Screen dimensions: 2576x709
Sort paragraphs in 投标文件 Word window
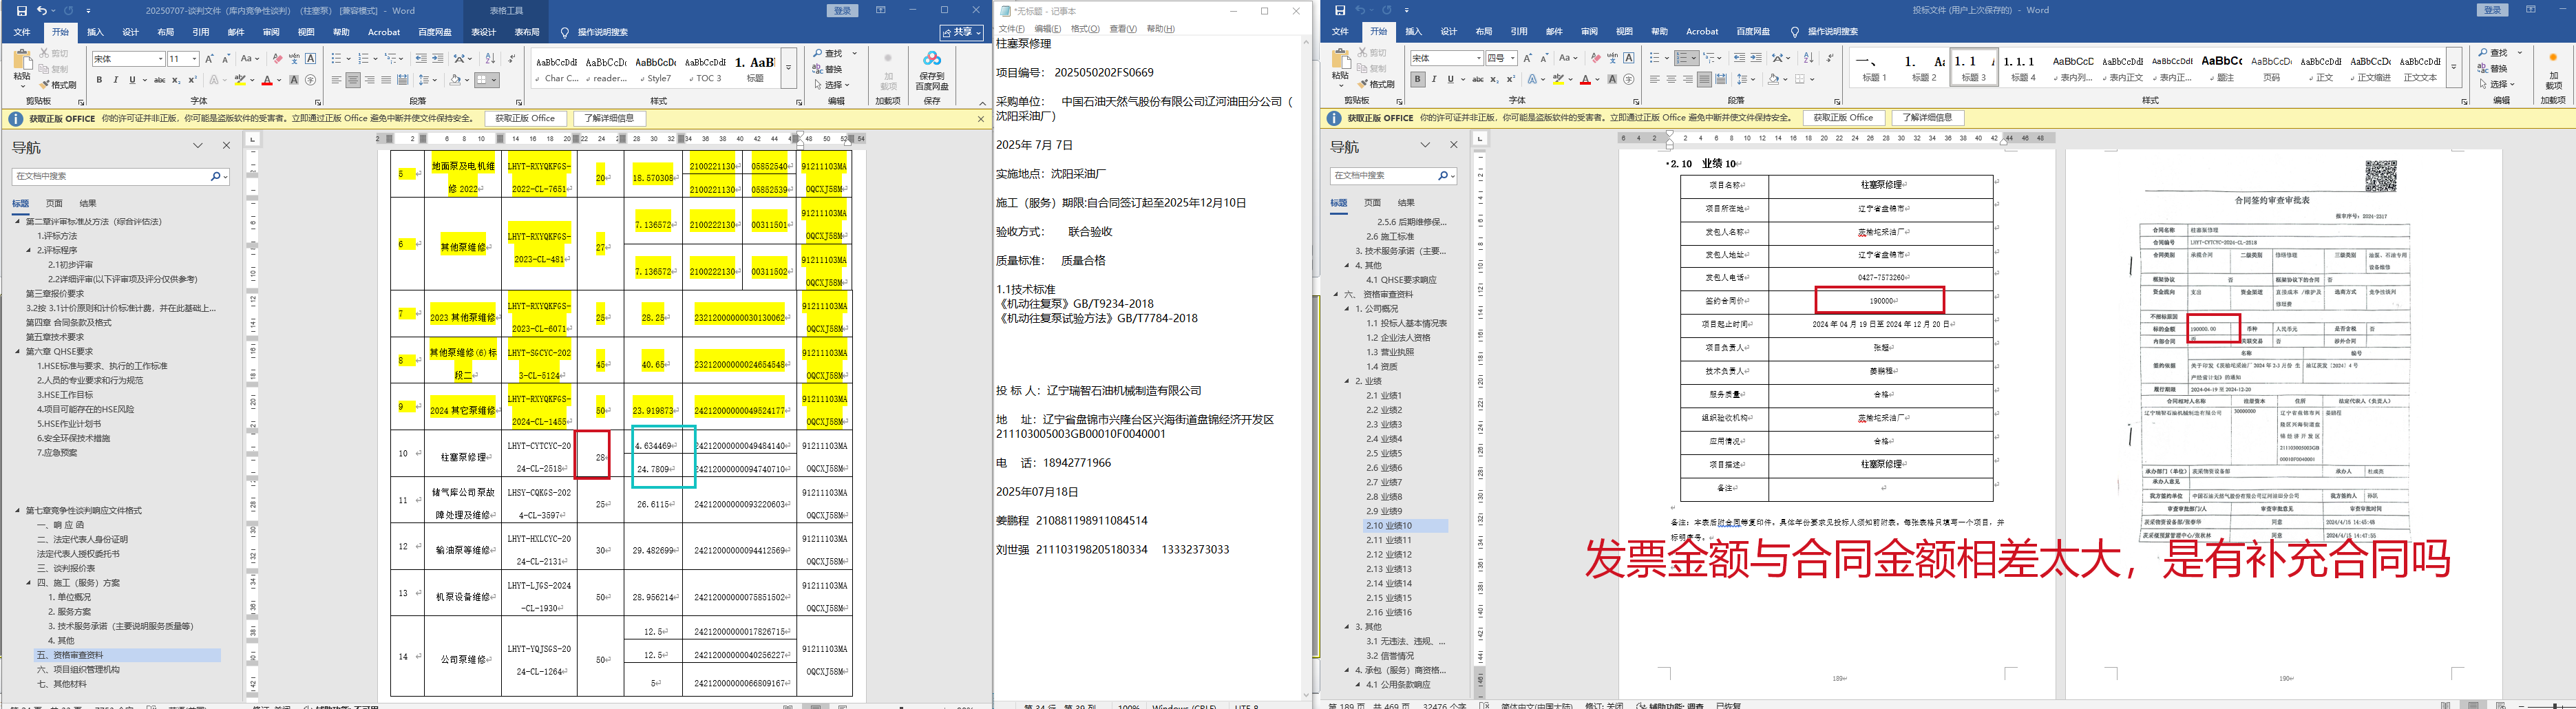coord(1808,58)
